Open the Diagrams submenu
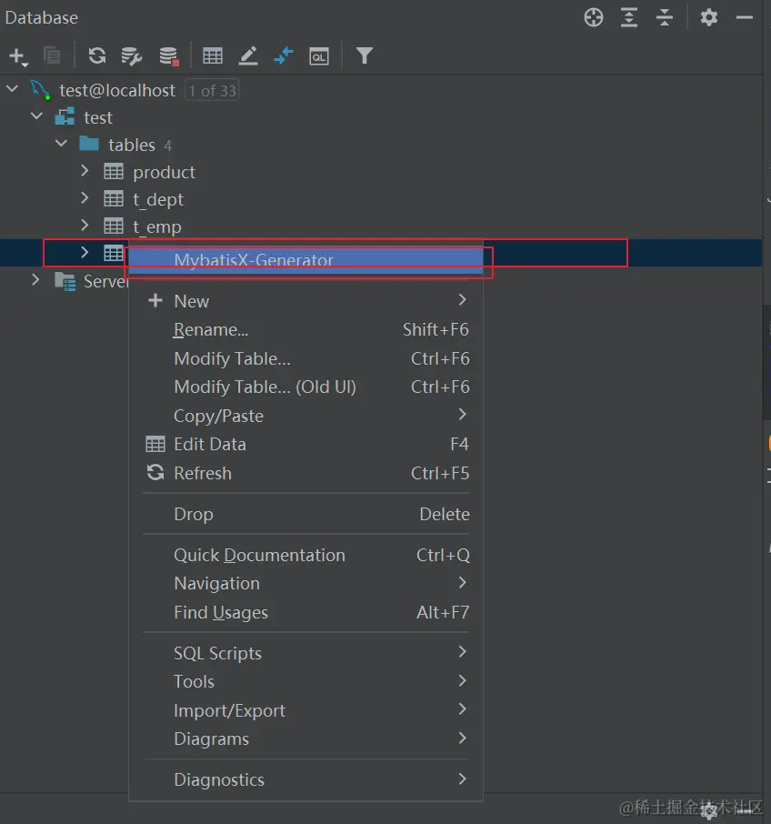This screenshot has height=824, width=771. coord(305,739)
